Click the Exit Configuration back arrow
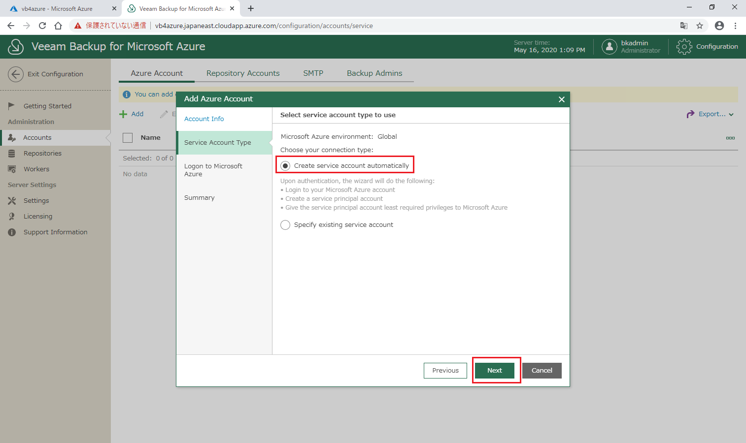 pos(16,74)
